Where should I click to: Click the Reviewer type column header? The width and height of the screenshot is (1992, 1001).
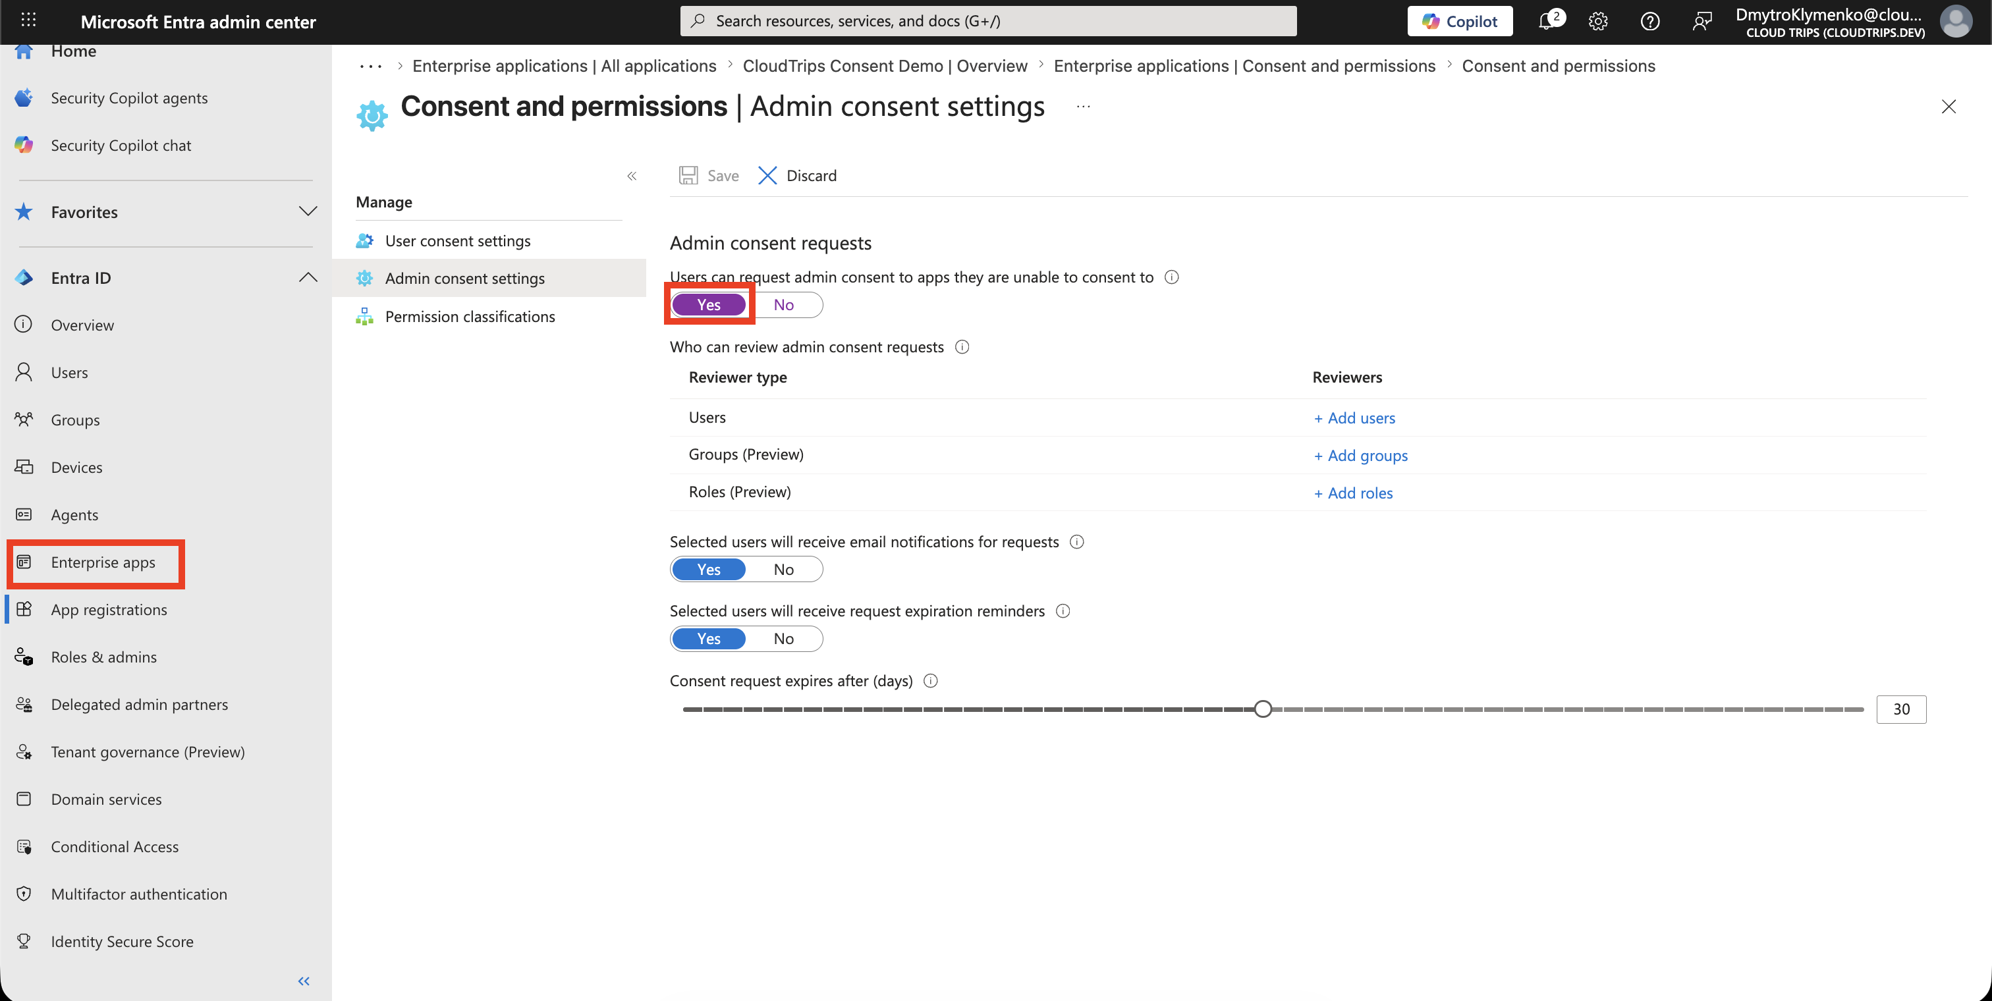(738, 377)
